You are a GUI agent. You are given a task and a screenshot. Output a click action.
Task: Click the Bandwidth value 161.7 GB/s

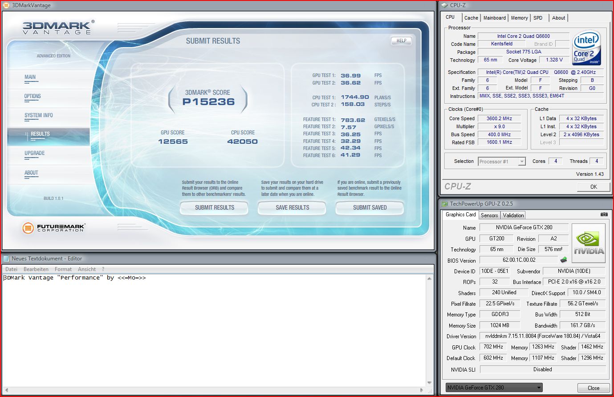pos(582,325)
